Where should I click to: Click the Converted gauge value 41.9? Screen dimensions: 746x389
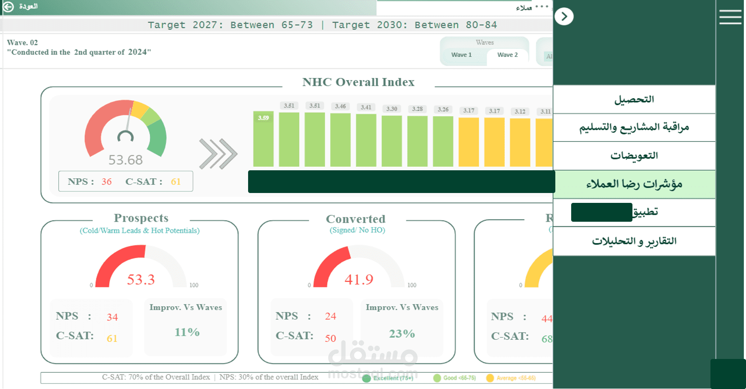pyautogui.click(x=359, y=280)
